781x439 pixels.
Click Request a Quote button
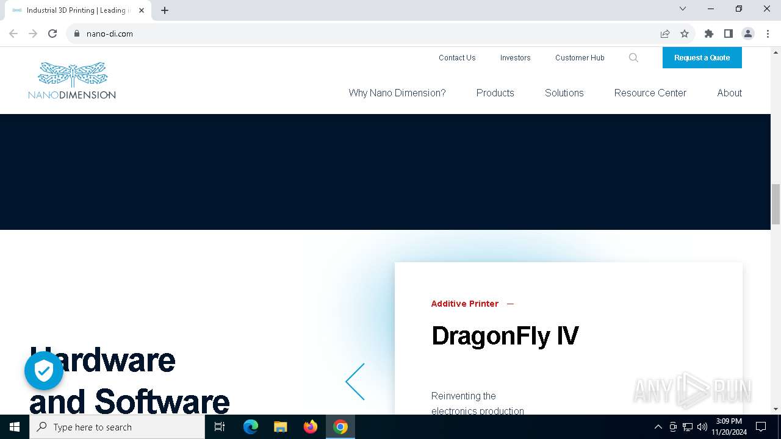coord(702,58)
